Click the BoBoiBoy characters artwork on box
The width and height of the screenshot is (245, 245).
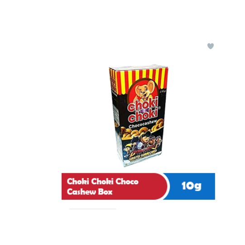coord(142,143)
